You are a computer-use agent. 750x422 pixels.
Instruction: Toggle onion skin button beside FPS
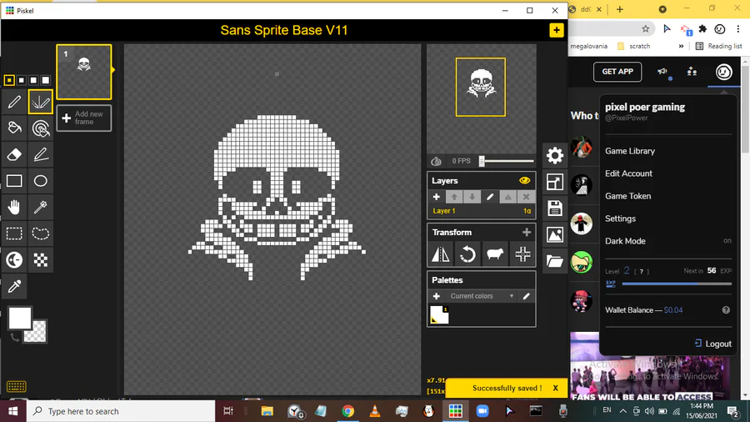[x=436, y=161]
